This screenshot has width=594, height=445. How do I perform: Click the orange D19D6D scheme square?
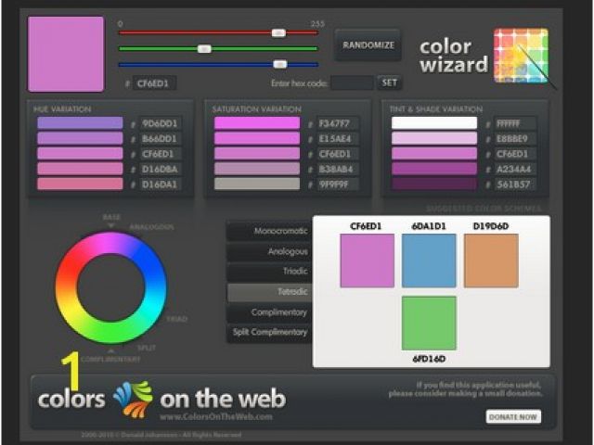tap(491, 261)
